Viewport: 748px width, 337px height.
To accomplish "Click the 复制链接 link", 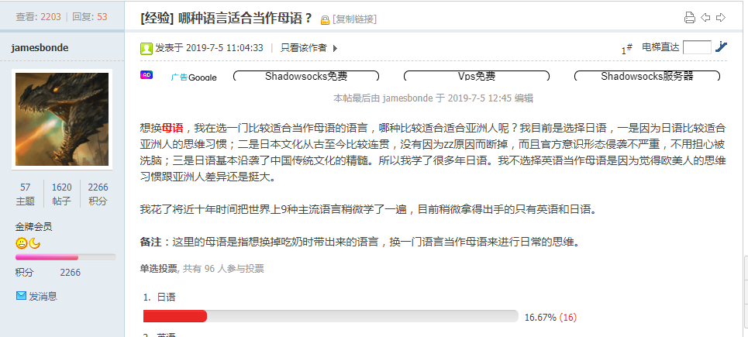I will 354,19.
